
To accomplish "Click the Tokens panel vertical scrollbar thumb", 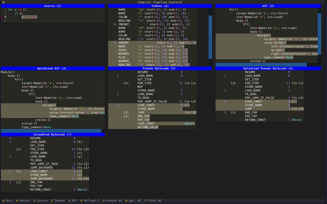I will pyautogui.click(x=210, y=37).
